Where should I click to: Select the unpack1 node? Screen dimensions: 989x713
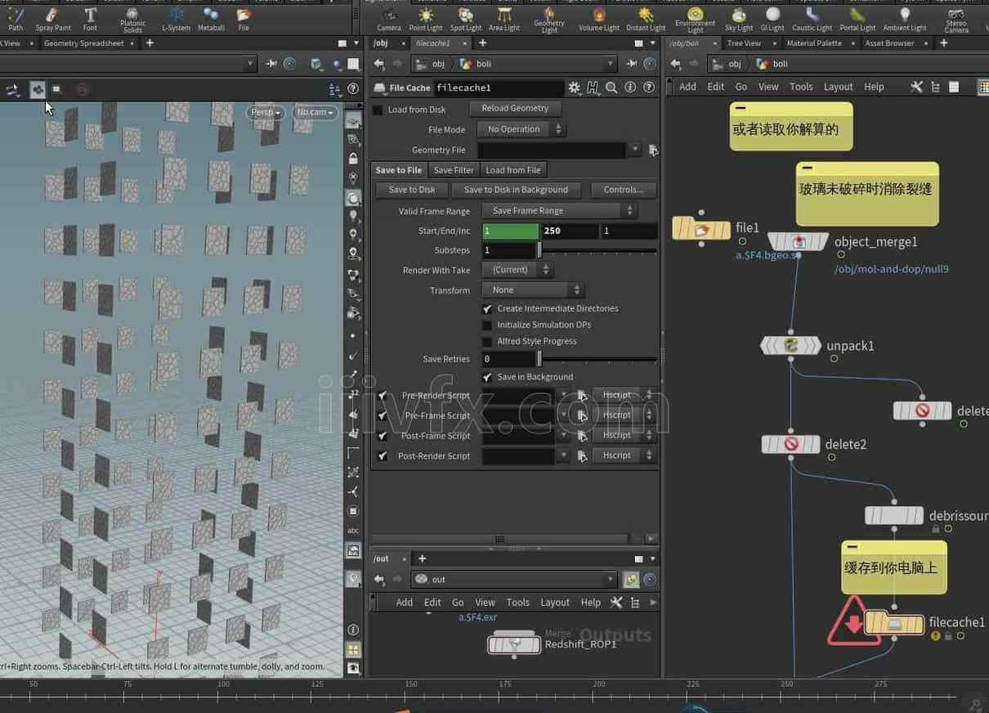click(x=790, y=346)
